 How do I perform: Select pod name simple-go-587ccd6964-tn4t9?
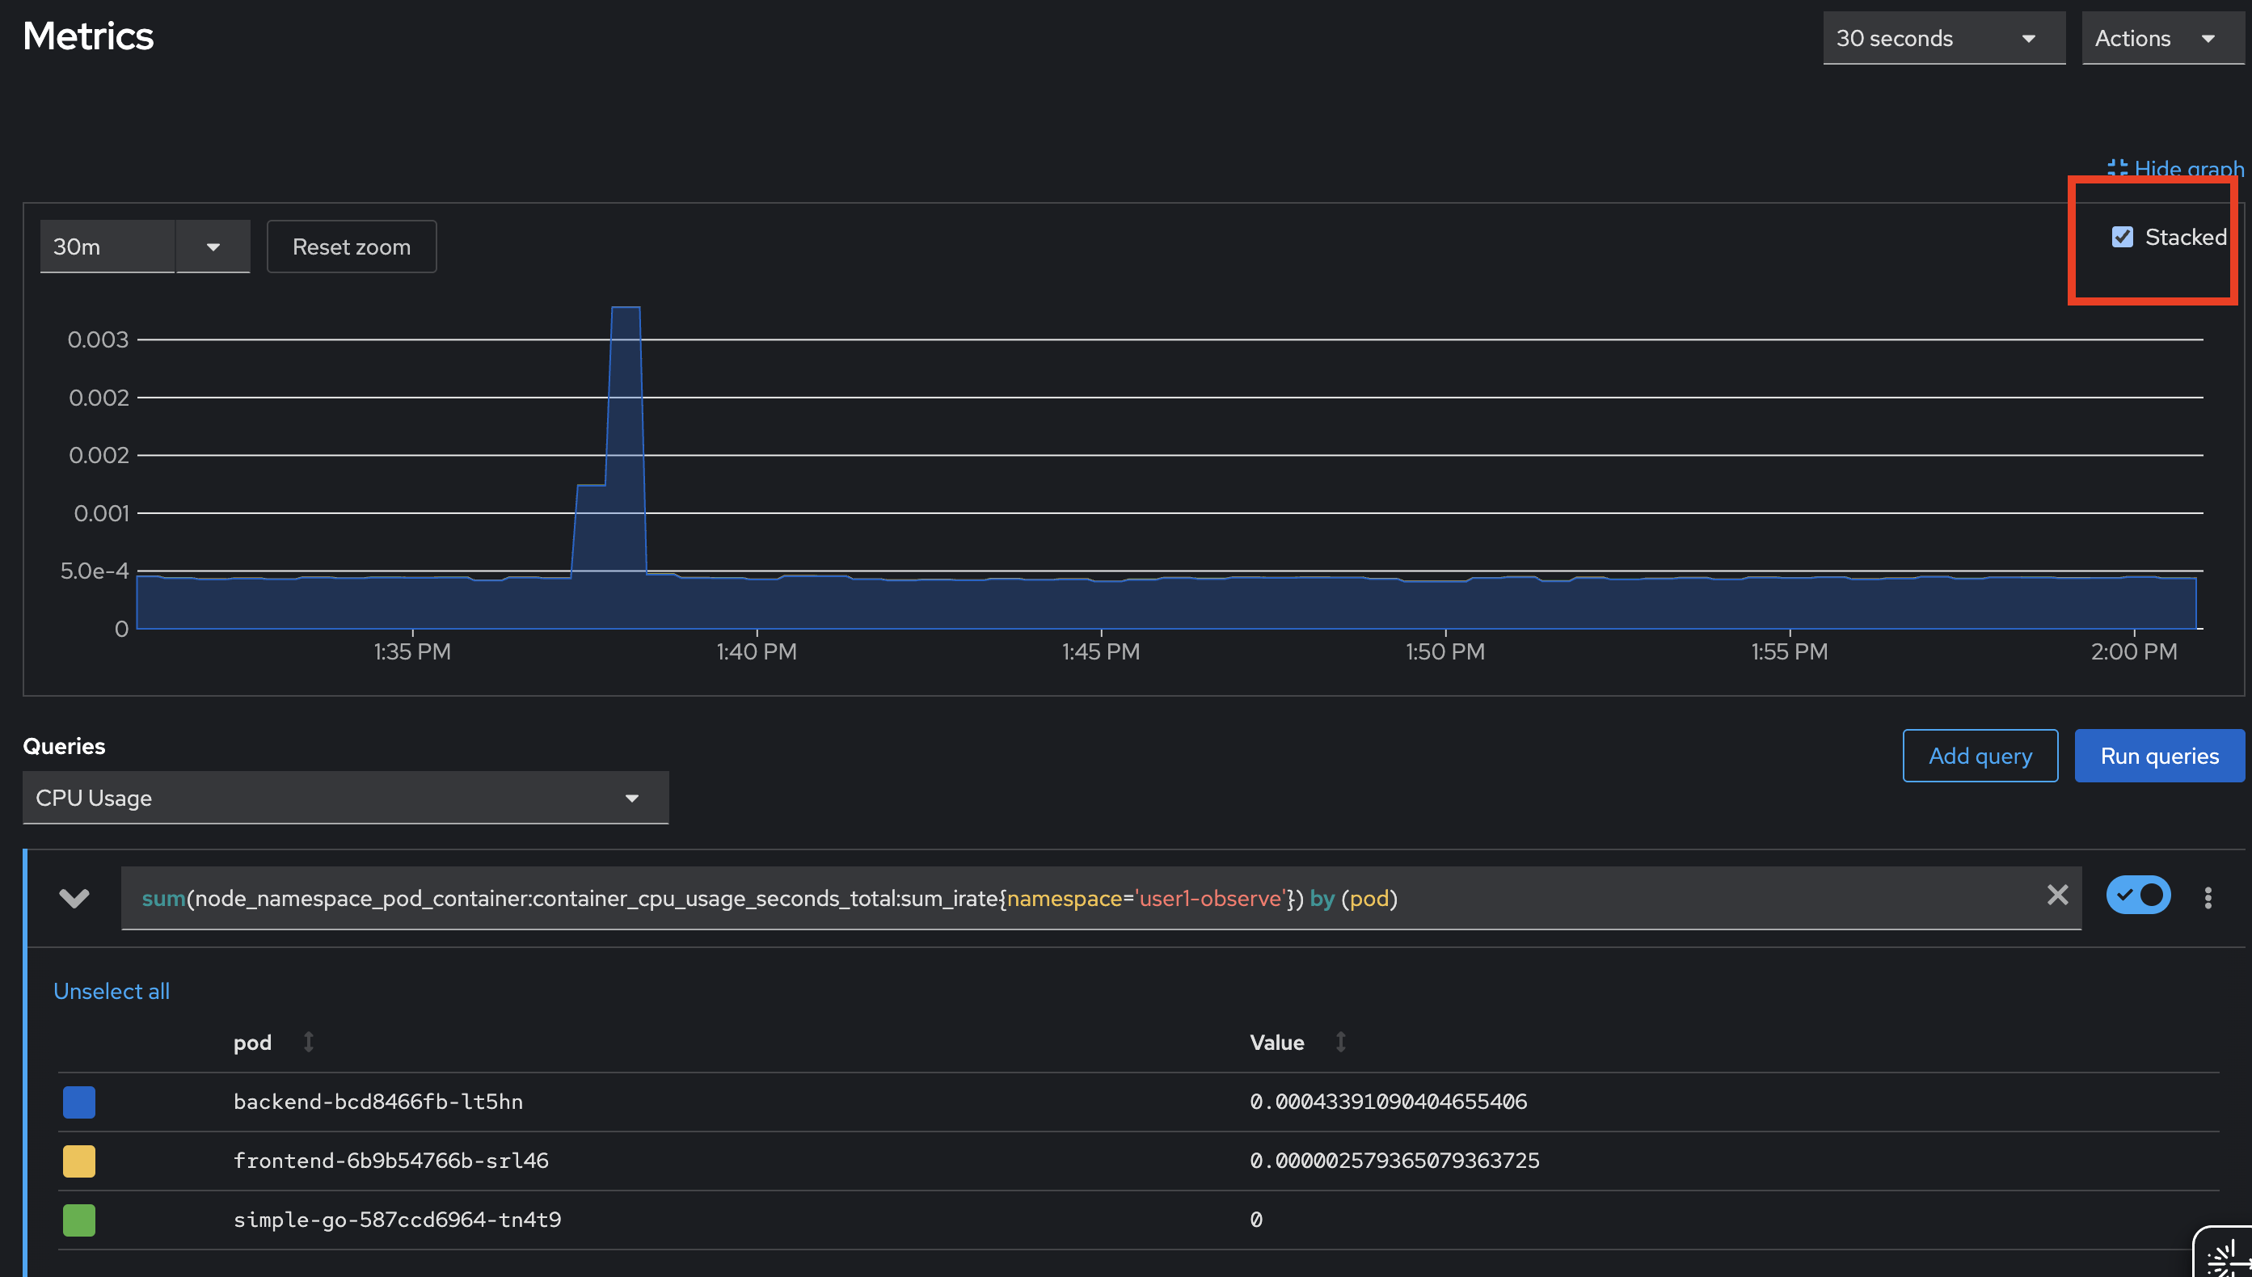coord(397,1219)
